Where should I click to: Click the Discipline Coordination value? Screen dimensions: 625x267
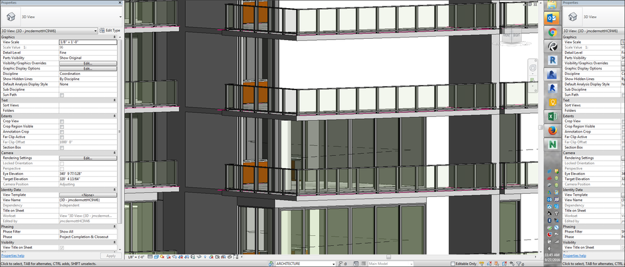point(88,74)
